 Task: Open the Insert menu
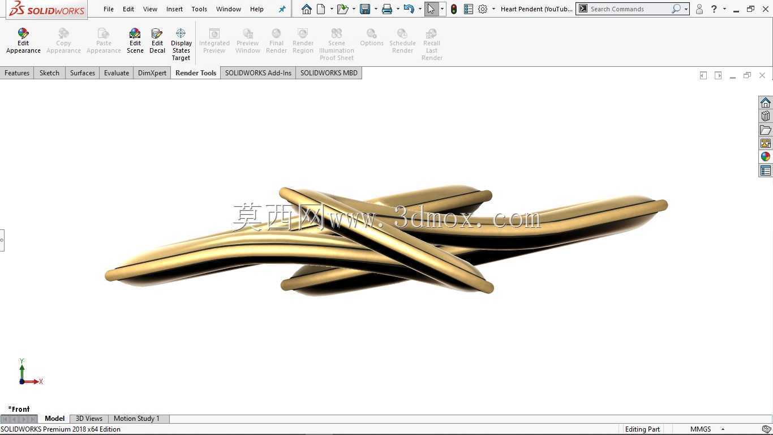174,9
